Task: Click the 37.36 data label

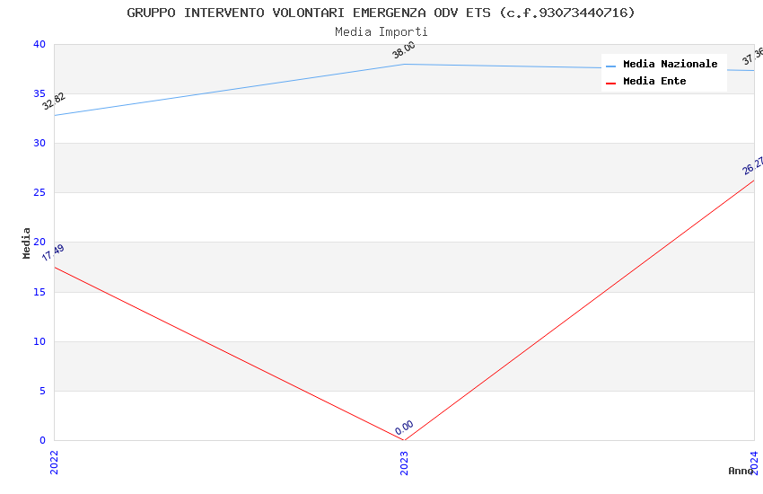Action: pos(753,57)
